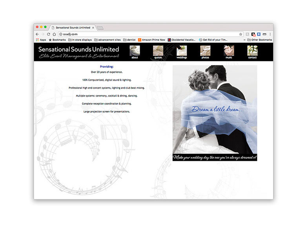Open the contact page icon
Screen dimensions: 308x230
click(252, 51)
